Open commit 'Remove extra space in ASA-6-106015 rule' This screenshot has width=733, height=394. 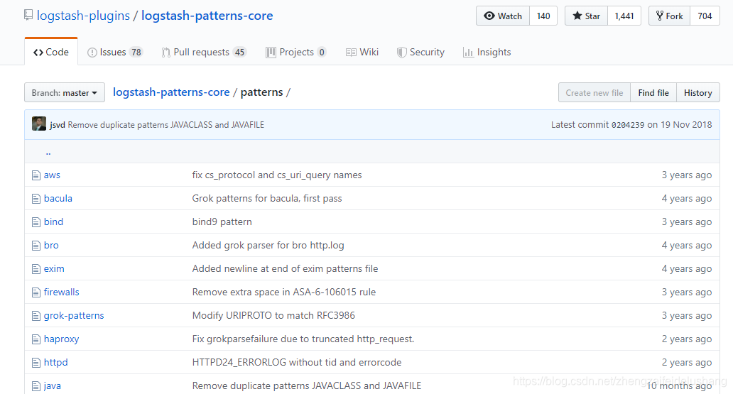(x=284, y=292)
